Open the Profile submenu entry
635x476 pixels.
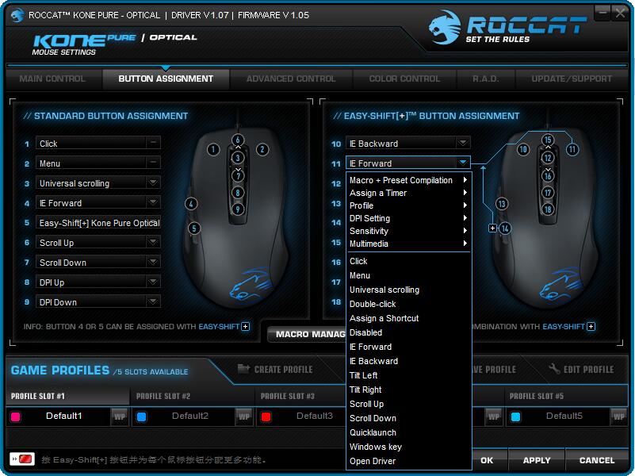(x=408, y=205)
